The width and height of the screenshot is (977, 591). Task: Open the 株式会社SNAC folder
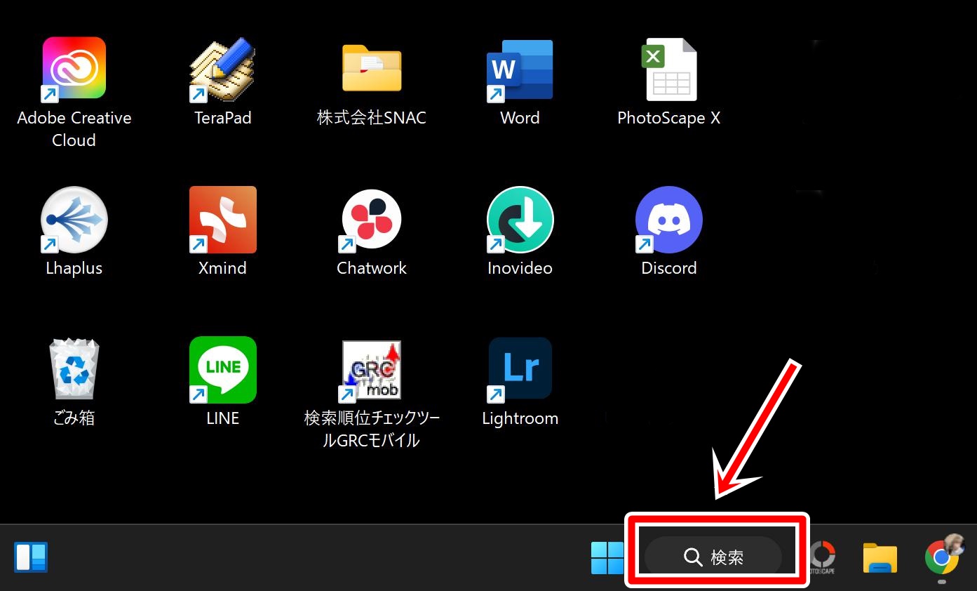[371, 69]
